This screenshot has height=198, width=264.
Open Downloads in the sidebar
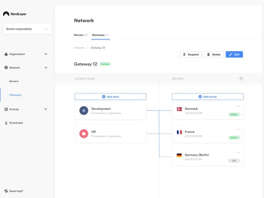tap(16, 123)
